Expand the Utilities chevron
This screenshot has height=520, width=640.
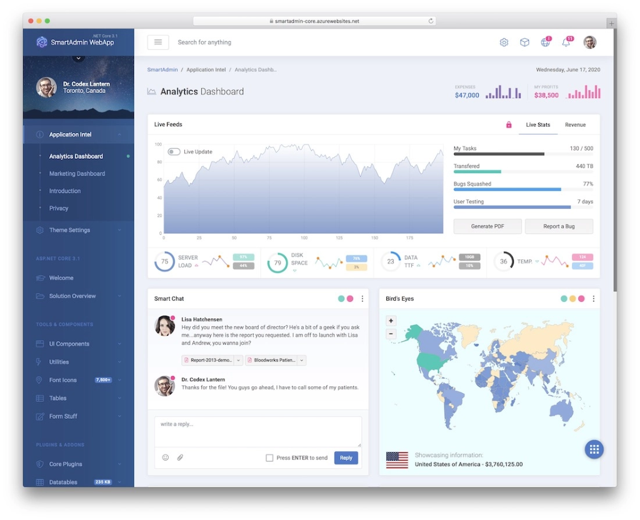pos(119,362)
